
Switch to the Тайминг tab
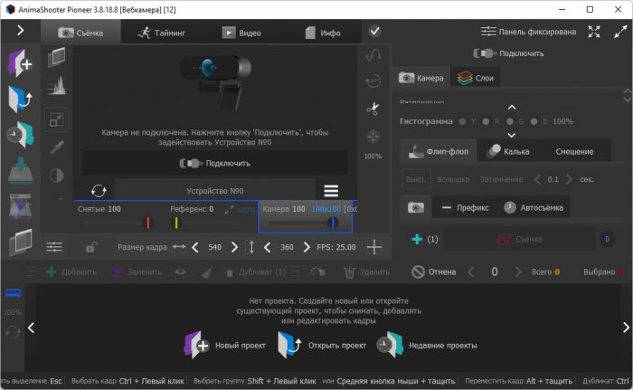coord(161,33)
